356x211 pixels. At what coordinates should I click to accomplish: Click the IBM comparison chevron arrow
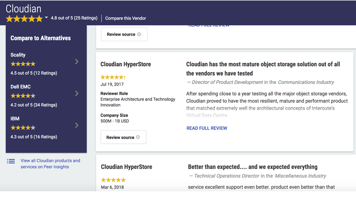(77, 125)
